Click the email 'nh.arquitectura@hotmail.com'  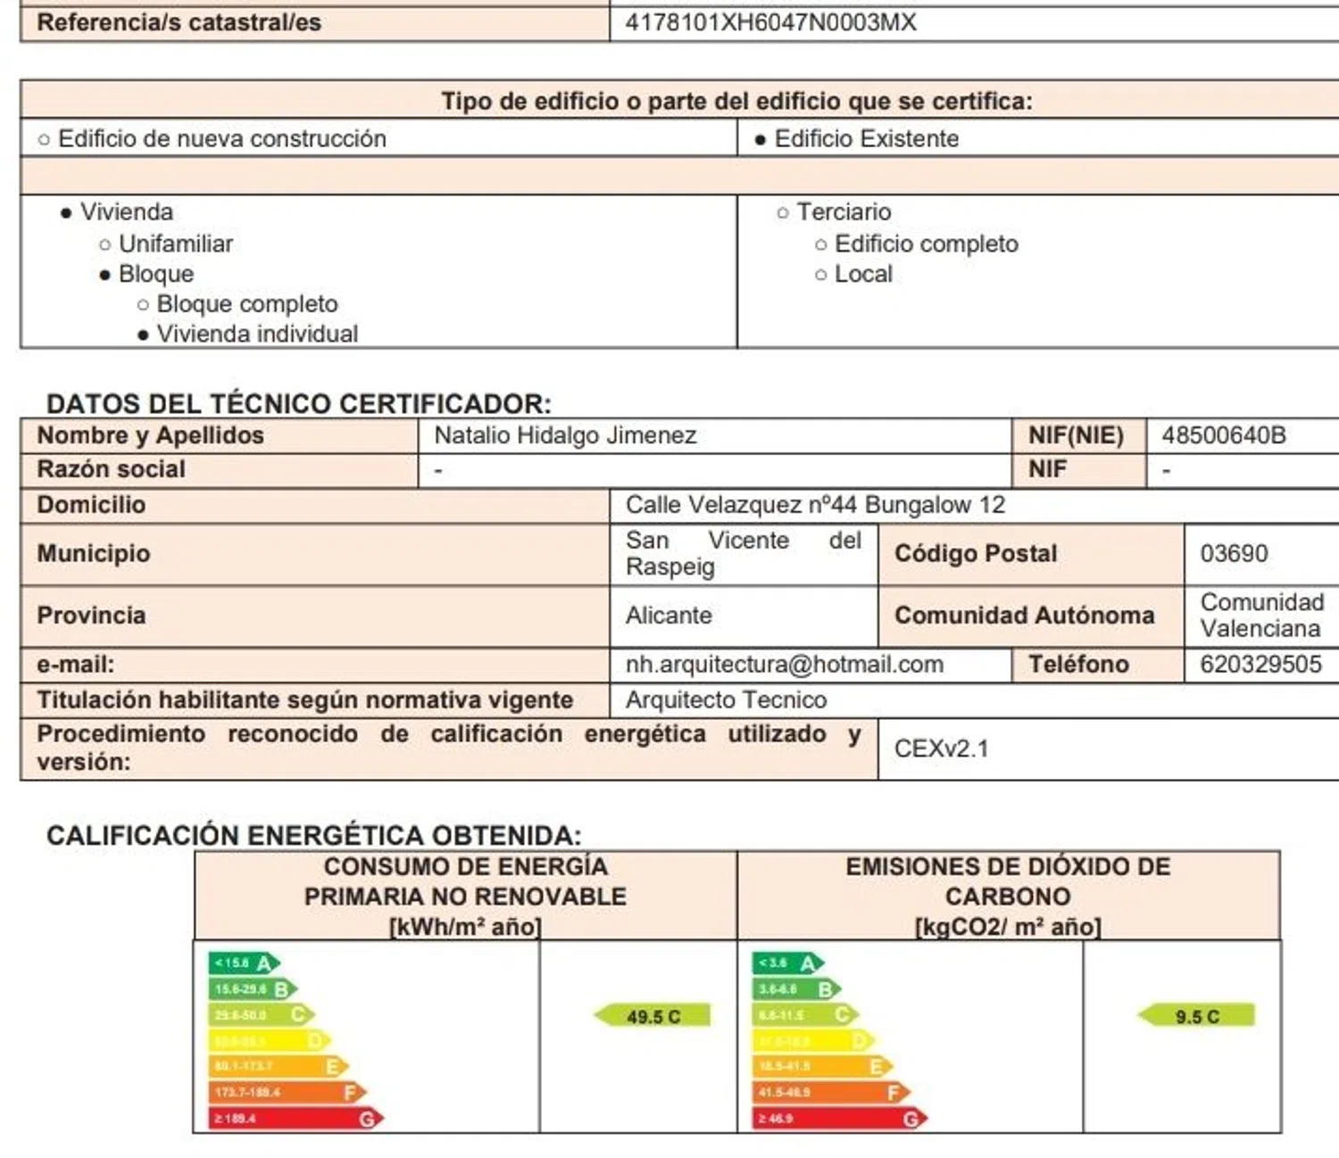pyautogui.click(x=785, y=665)
